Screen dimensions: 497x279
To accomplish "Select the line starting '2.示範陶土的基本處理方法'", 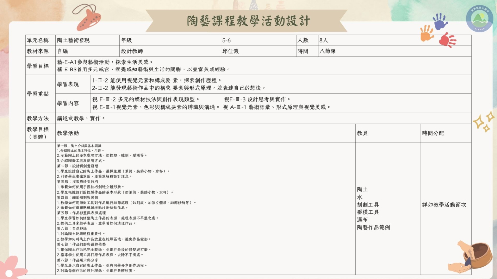I will pyautogui.click(x=102, y=155).
